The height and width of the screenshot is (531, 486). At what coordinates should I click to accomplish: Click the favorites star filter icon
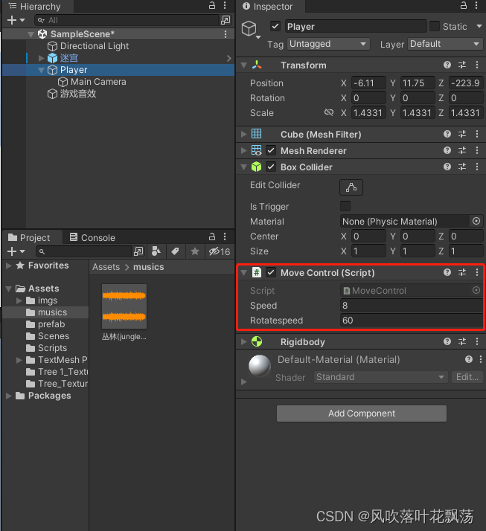(195, 251)
